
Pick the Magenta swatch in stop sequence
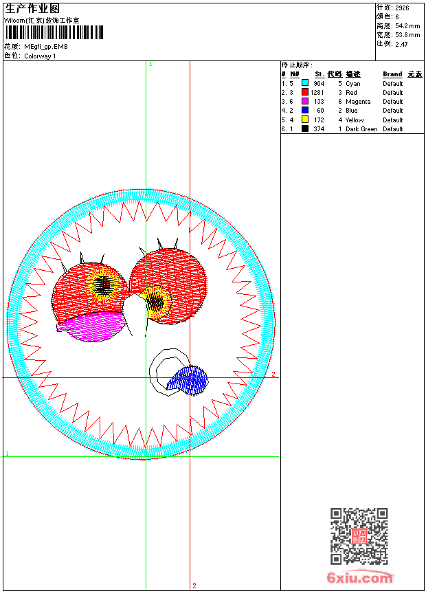pyautogui.click(x=305, y=101)
